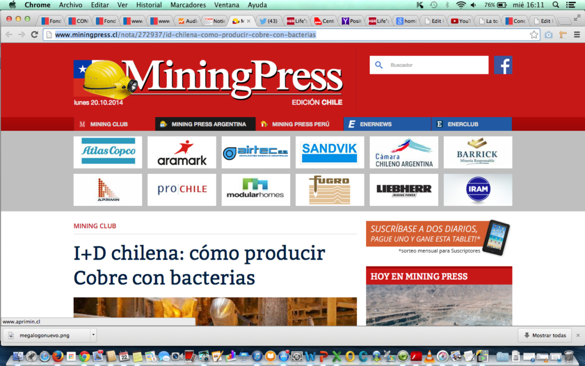Image resolution: width=585 pixels, height=366 pixels.
Task: Reload the page
Action: pyautogui.click(x=35, y=35)
